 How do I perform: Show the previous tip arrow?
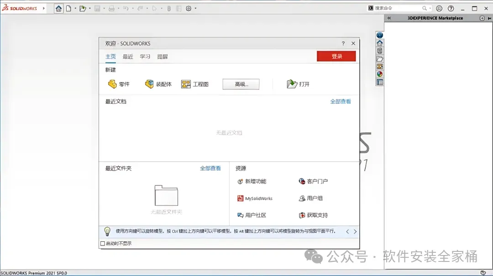[x=347, y=231]
